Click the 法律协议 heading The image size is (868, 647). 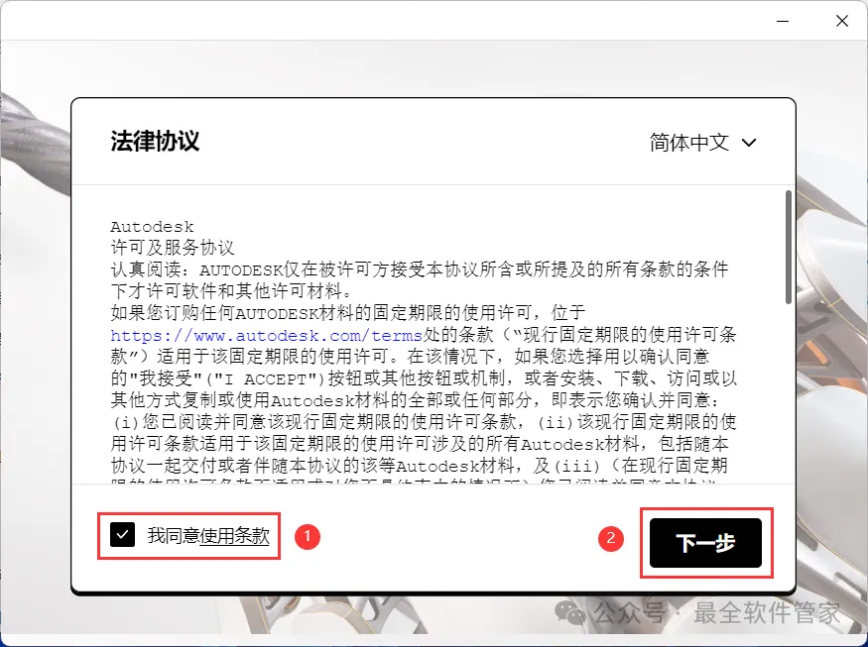click(x=155, y=141)
